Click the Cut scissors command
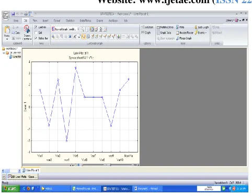This screenshot has height=196, width=252. pyautogui.click(x=15, y=27)
